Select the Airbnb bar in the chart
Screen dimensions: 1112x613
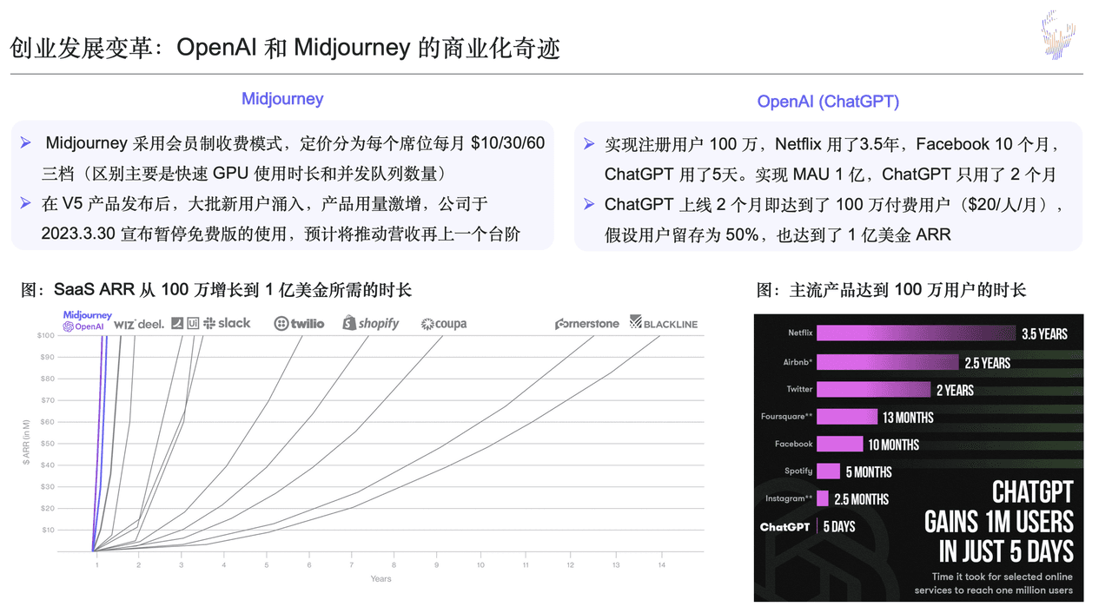pos(887,362)
